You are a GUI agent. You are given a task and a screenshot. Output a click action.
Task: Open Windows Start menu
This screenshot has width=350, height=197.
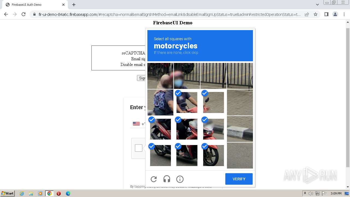[8, 193]
